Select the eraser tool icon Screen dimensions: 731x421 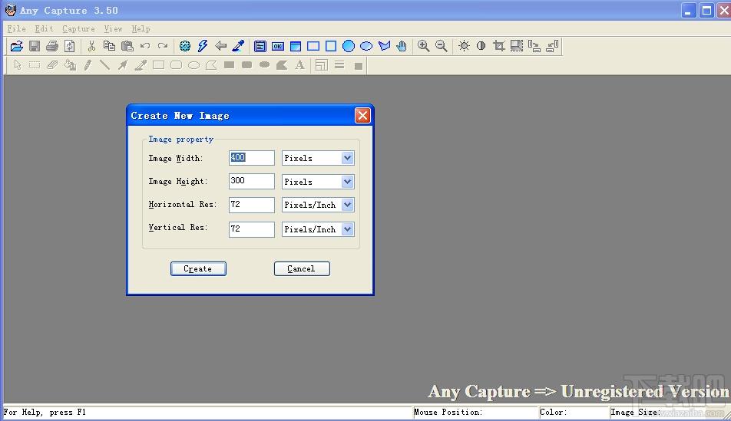pyautogui.click(x=52, y=65)
